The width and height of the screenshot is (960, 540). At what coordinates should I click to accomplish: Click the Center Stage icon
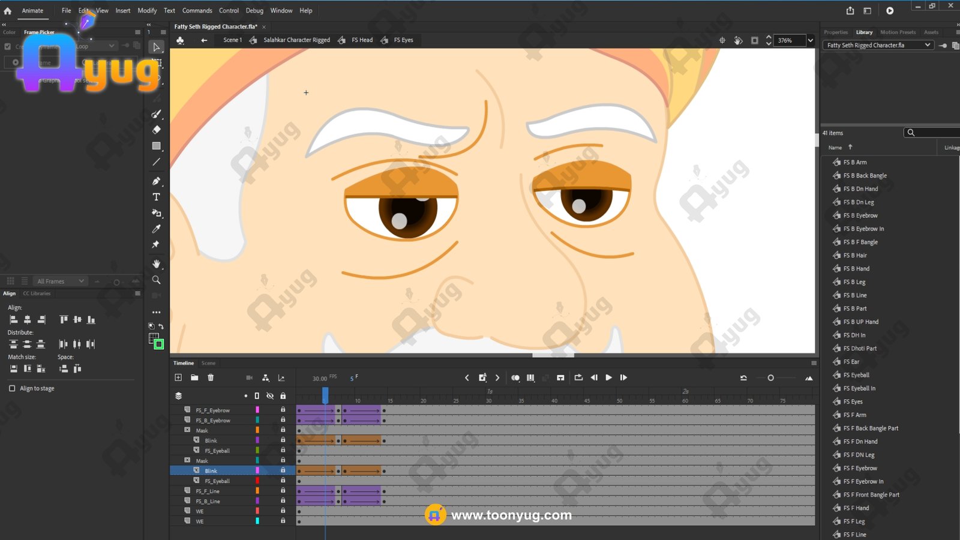pos(722,40)
